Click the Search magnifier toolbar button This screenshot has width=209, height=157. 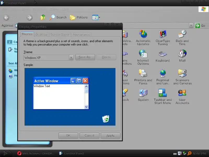pos(58,17)
